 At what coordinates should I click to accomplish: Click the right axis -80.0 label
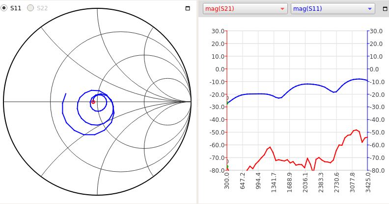pos(377,170)
